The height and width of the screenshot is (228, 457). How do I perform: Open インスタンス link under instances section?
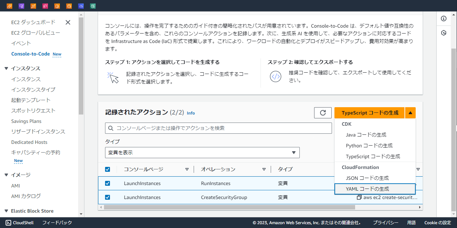click(26, 79)
